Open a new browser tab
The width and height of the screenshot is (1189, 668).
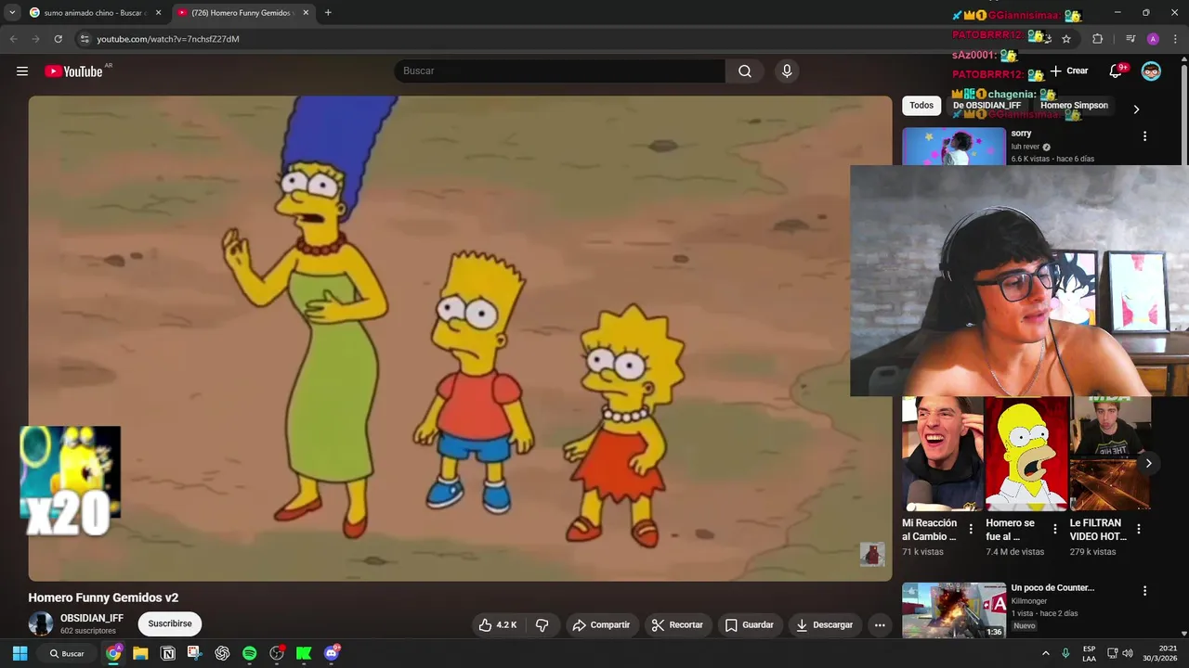[x=328, y=13]
